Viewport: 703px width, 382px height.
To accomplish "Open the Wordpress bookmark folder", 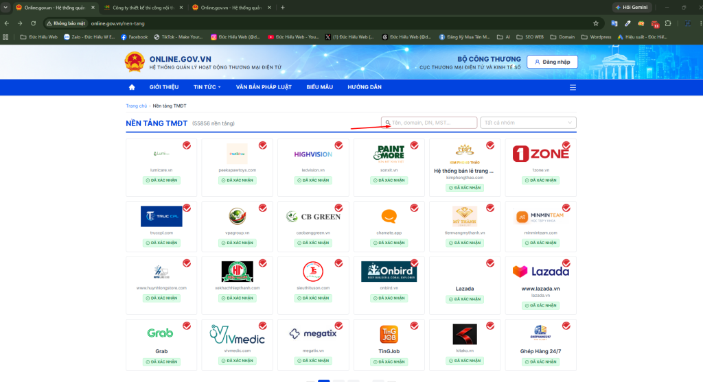I will [x=597, y=37].
